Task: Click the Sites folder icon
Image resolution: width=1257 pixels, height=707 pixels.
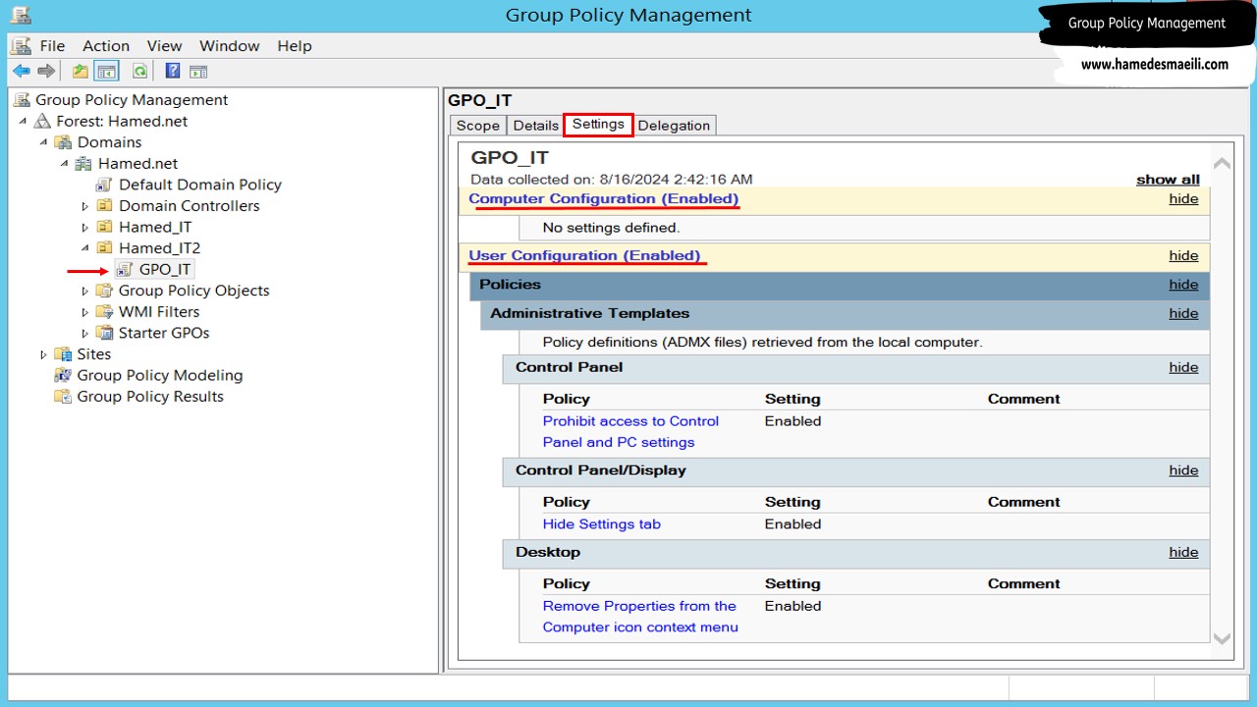Action: click(64, 353)
